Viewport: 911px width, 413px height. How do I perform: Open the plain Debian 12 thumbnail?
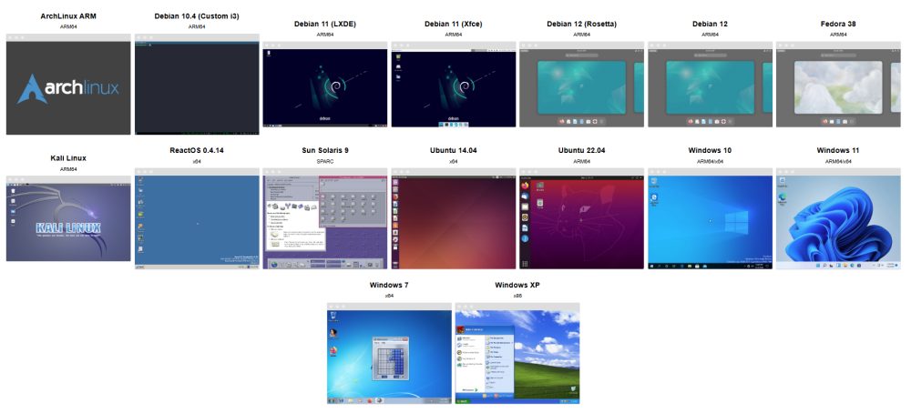710,85
